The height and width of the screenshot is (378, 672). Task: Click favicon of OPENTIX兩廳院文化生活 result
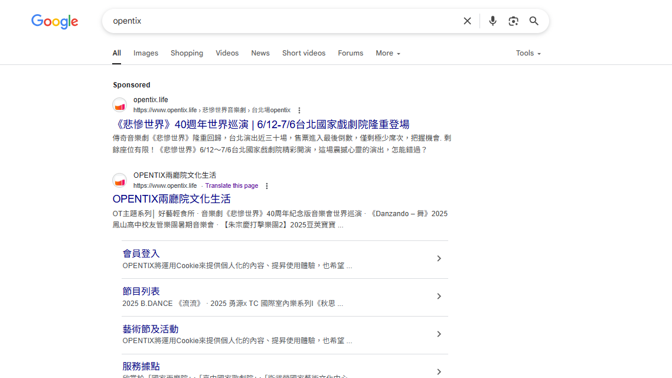tap(119, 180)
